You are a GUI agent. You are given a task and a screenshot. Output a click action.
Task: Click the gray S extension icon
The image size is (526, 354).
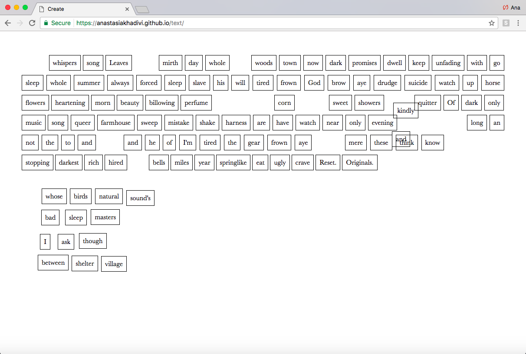(506, 23)
